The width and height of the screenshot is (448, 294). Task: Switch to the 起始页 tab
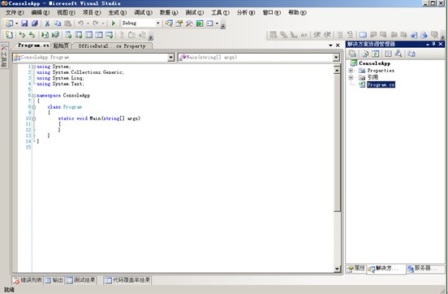point(61,45)
